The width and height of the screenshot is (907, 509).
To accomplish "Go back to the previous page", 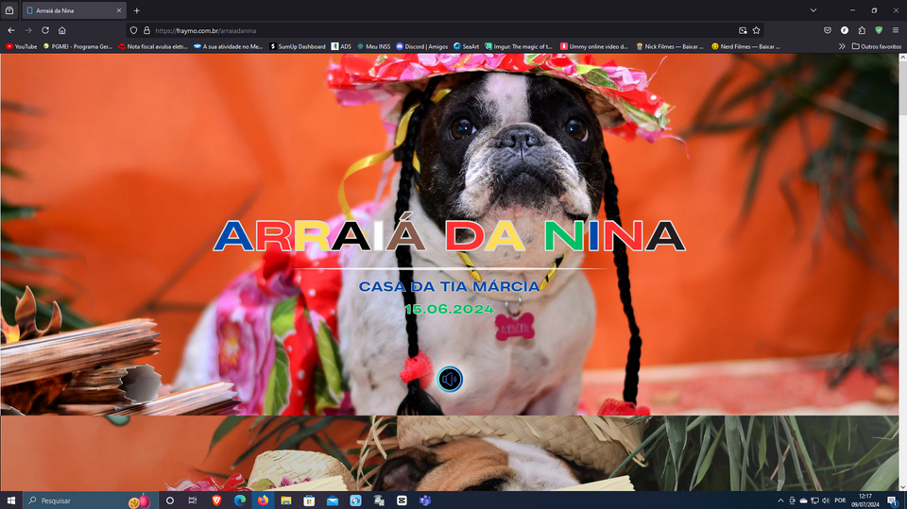I will tap(11, 30).
